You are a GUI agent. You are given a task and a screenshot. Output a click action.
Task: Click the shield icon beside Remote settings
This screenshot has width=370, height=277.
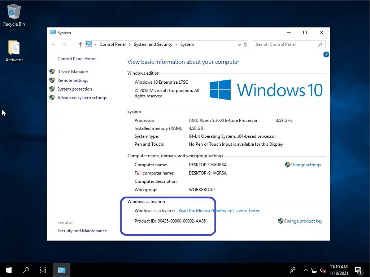[52, 80]
